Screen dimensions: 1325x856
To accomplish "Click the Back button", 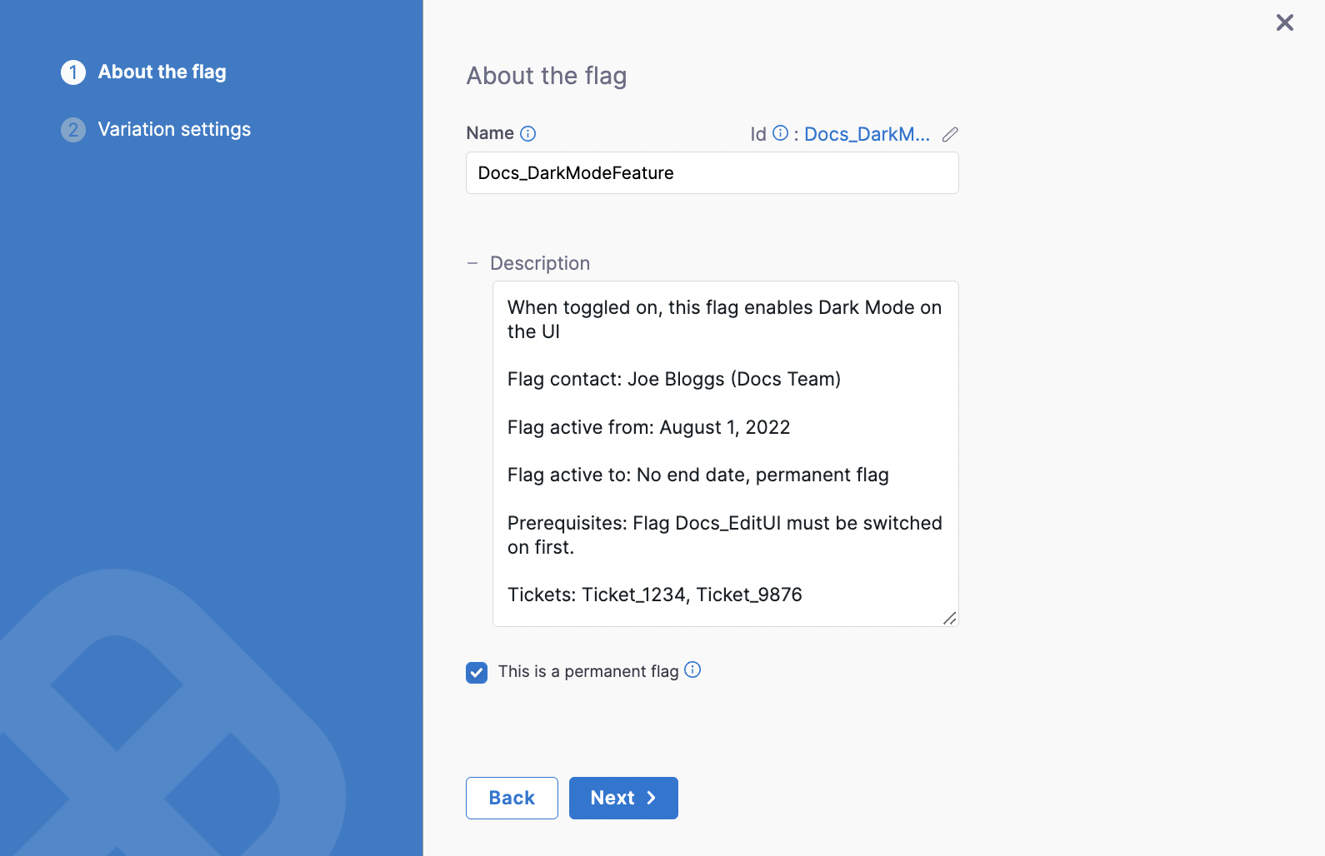I will pyautogui.click(x=511, y=798).
